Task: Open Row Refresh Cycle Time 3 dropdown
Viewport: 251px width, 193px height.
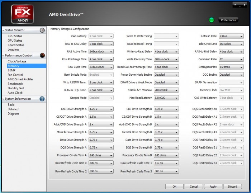Action: [x=166, y=171]
